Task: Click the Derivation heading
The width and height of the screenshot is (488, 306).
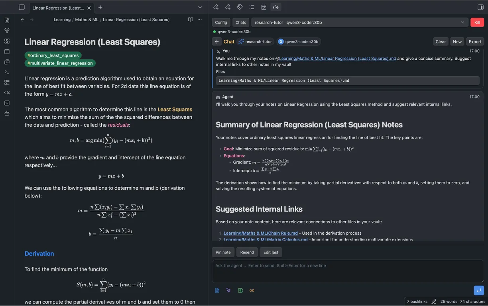Action: [39, 253]
